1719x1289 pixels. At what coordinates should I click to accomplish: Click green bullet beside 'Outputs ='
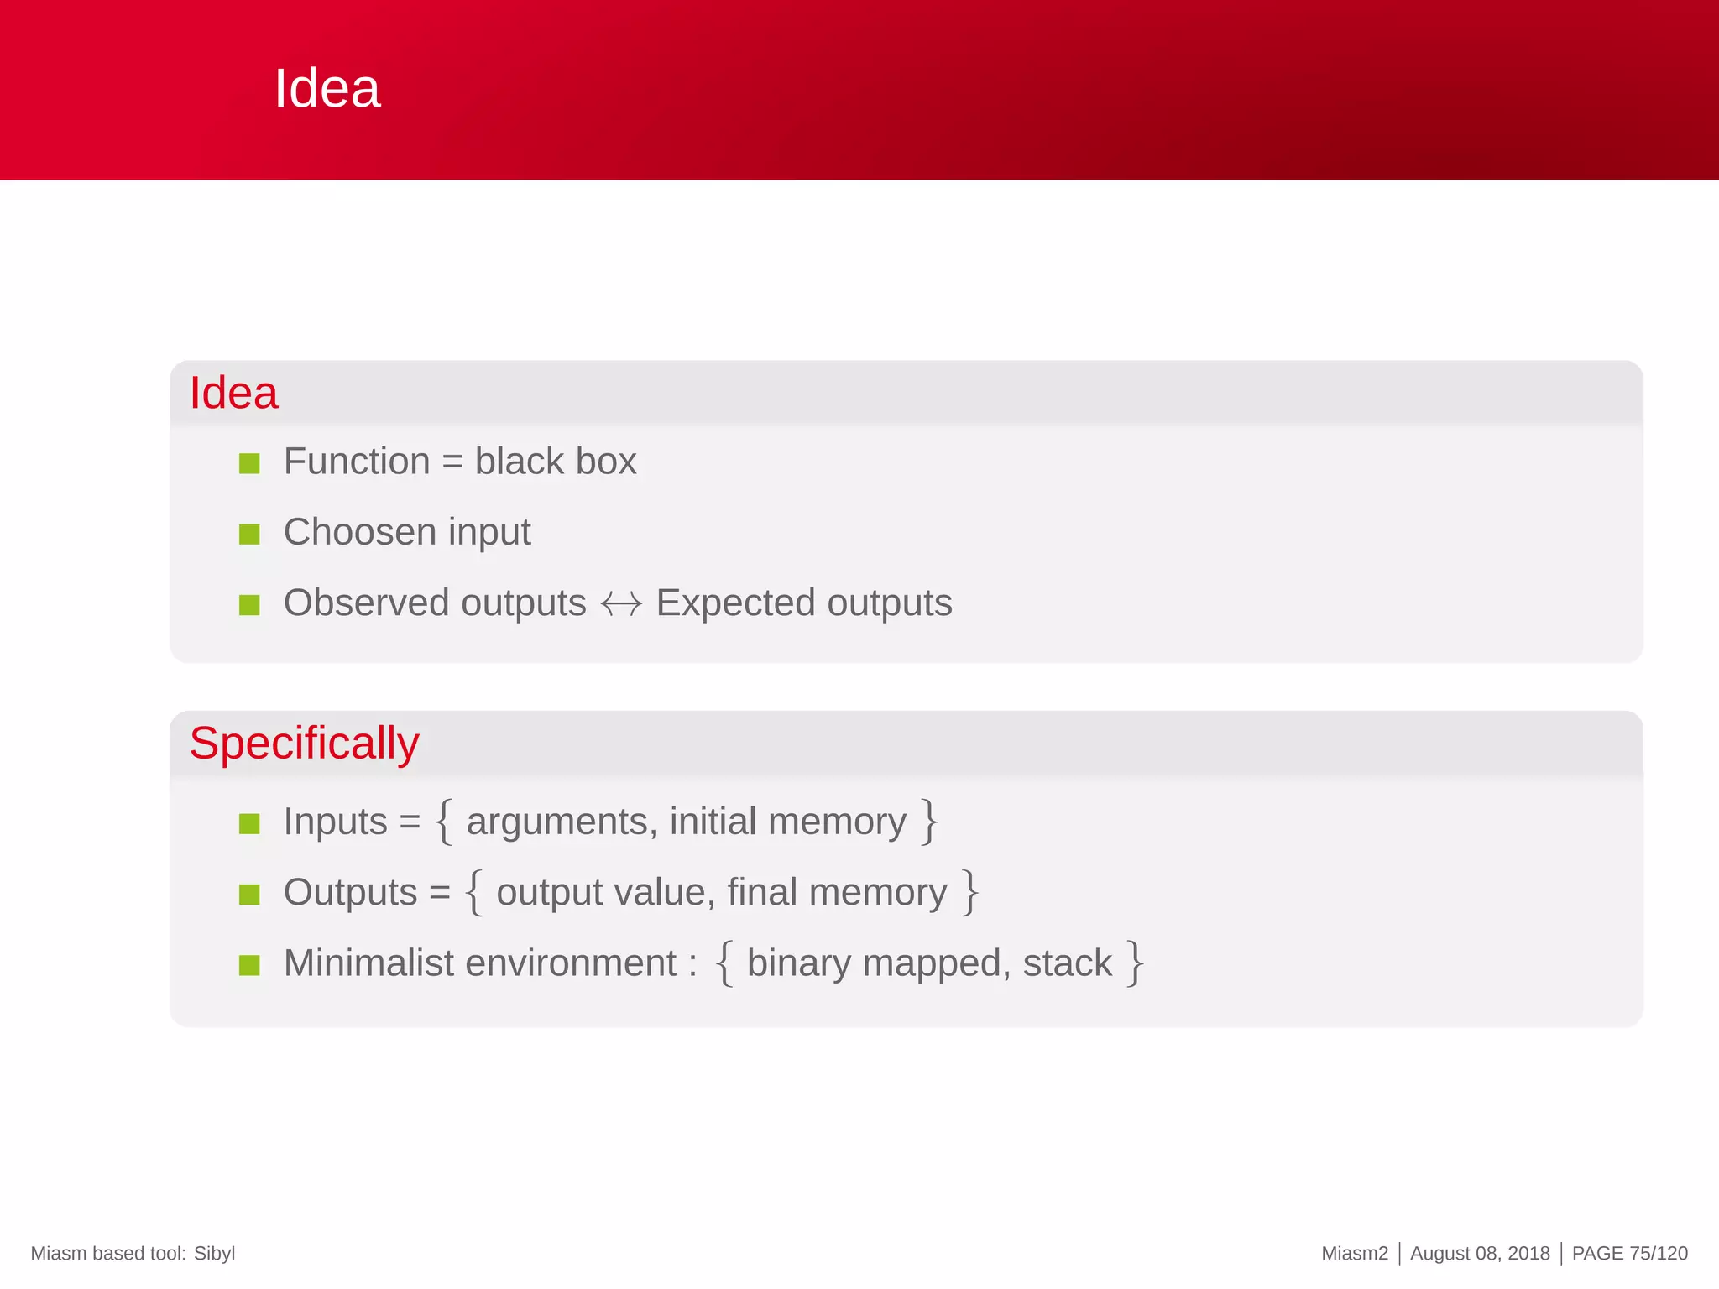249,895
